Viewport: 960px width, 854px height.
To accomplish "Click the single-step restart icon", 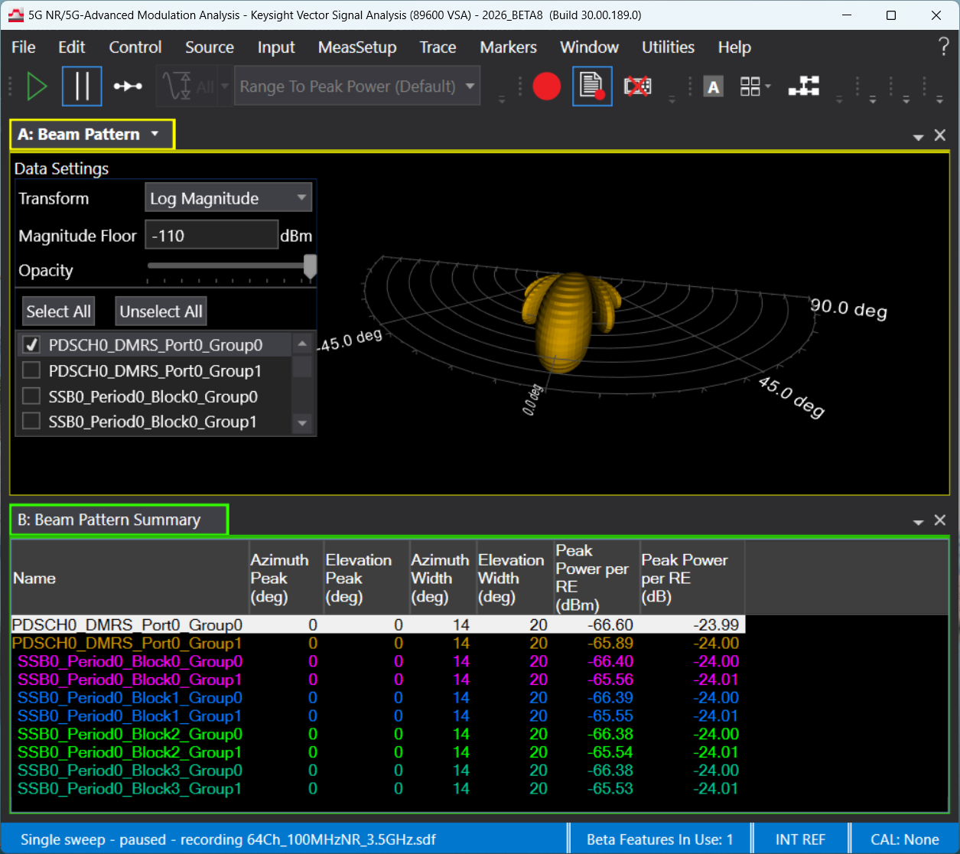I will 128,86.
